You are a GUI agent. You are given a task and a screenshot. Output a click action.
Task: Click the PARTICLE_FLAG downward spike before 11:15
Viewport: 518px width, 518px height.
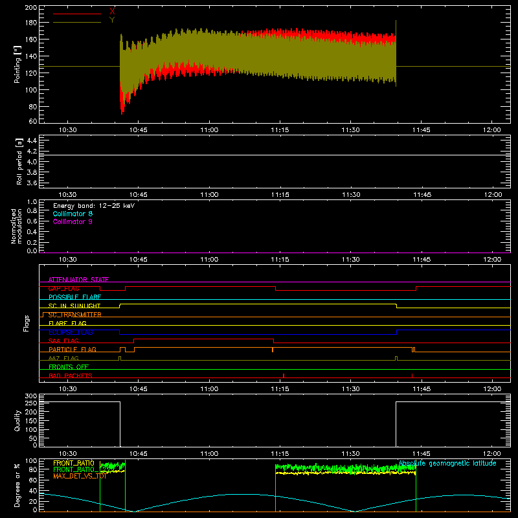[273, 350]
